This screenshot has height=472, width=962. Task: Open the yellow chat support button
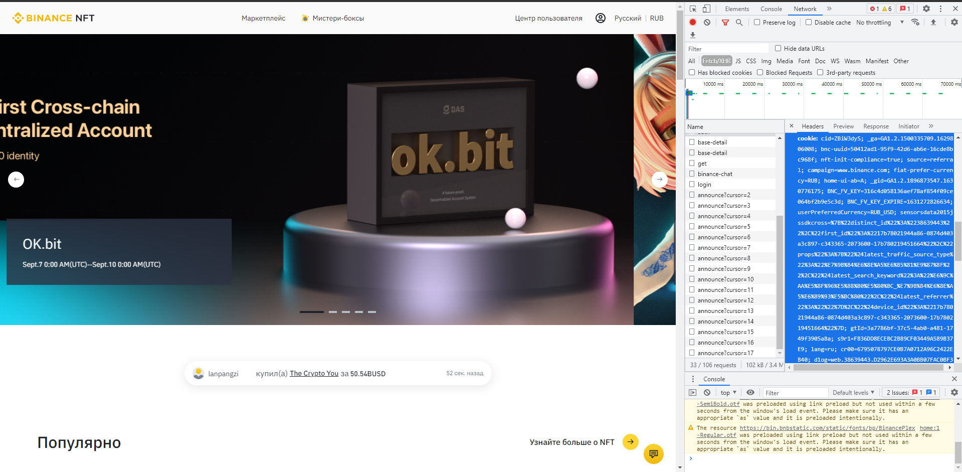[654, 454]
